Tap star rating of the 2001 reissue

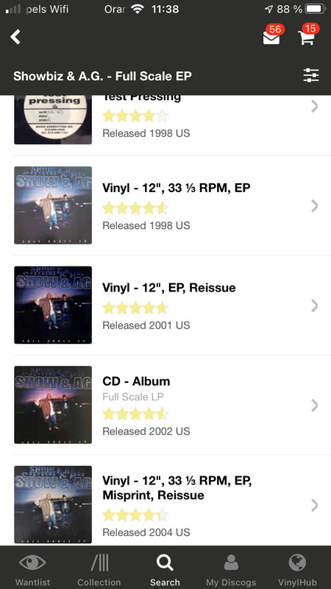(x=135, y=308)
